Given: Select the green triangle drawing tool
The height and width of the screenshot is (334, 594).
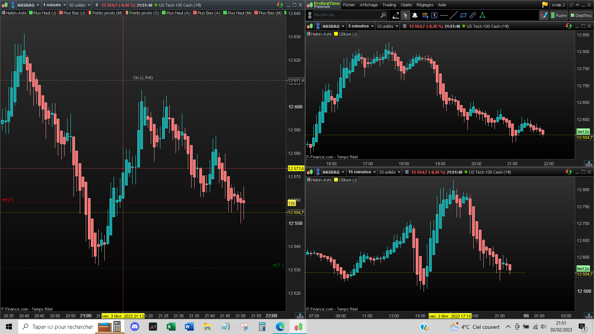Looking at the screenshot, I should pyautogui.click(x=483, y=15).
